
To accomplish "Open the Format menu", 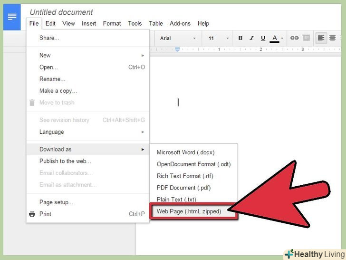I will pyautogui.click(x=112, y=23).
